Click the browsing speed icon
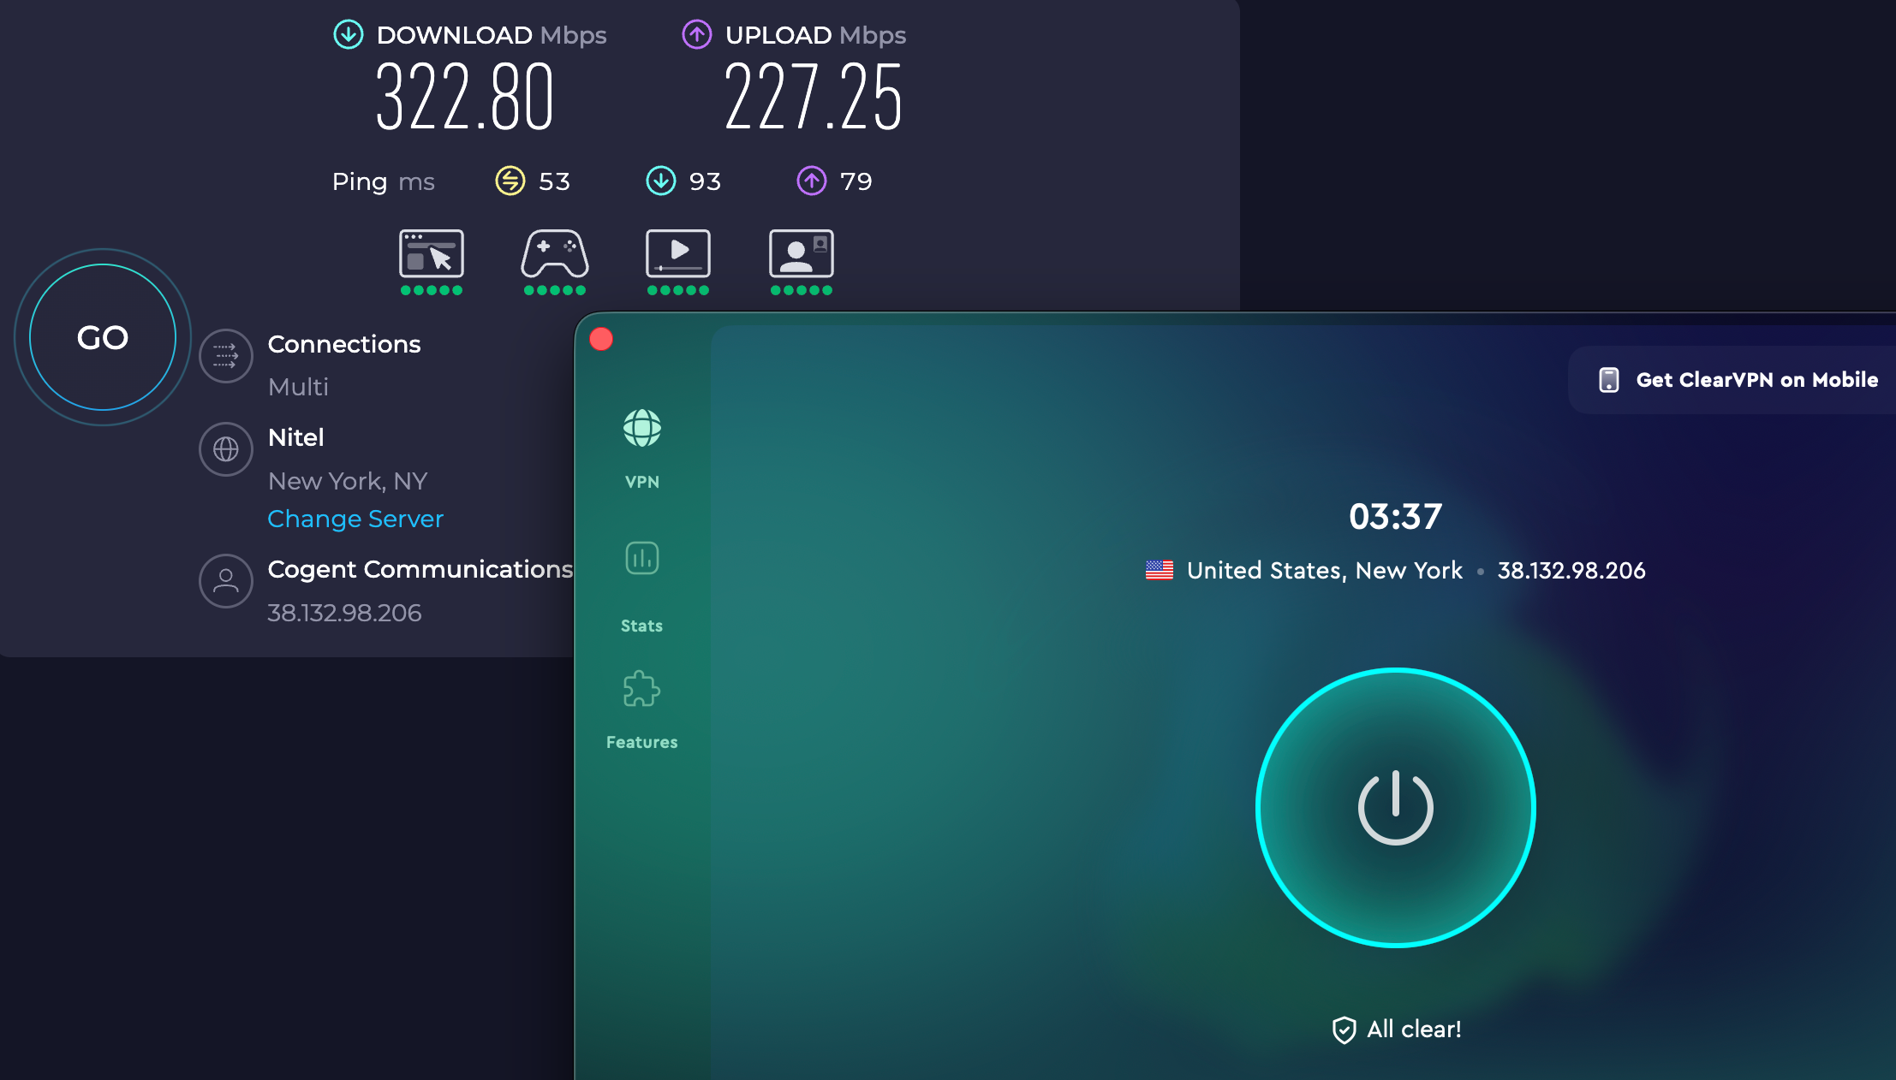This screenshot has width=1896, height=1080. click(x=432, y=255)
